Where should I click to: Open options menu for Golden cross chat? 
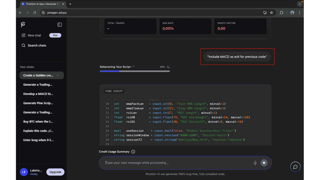coord(58,75)
